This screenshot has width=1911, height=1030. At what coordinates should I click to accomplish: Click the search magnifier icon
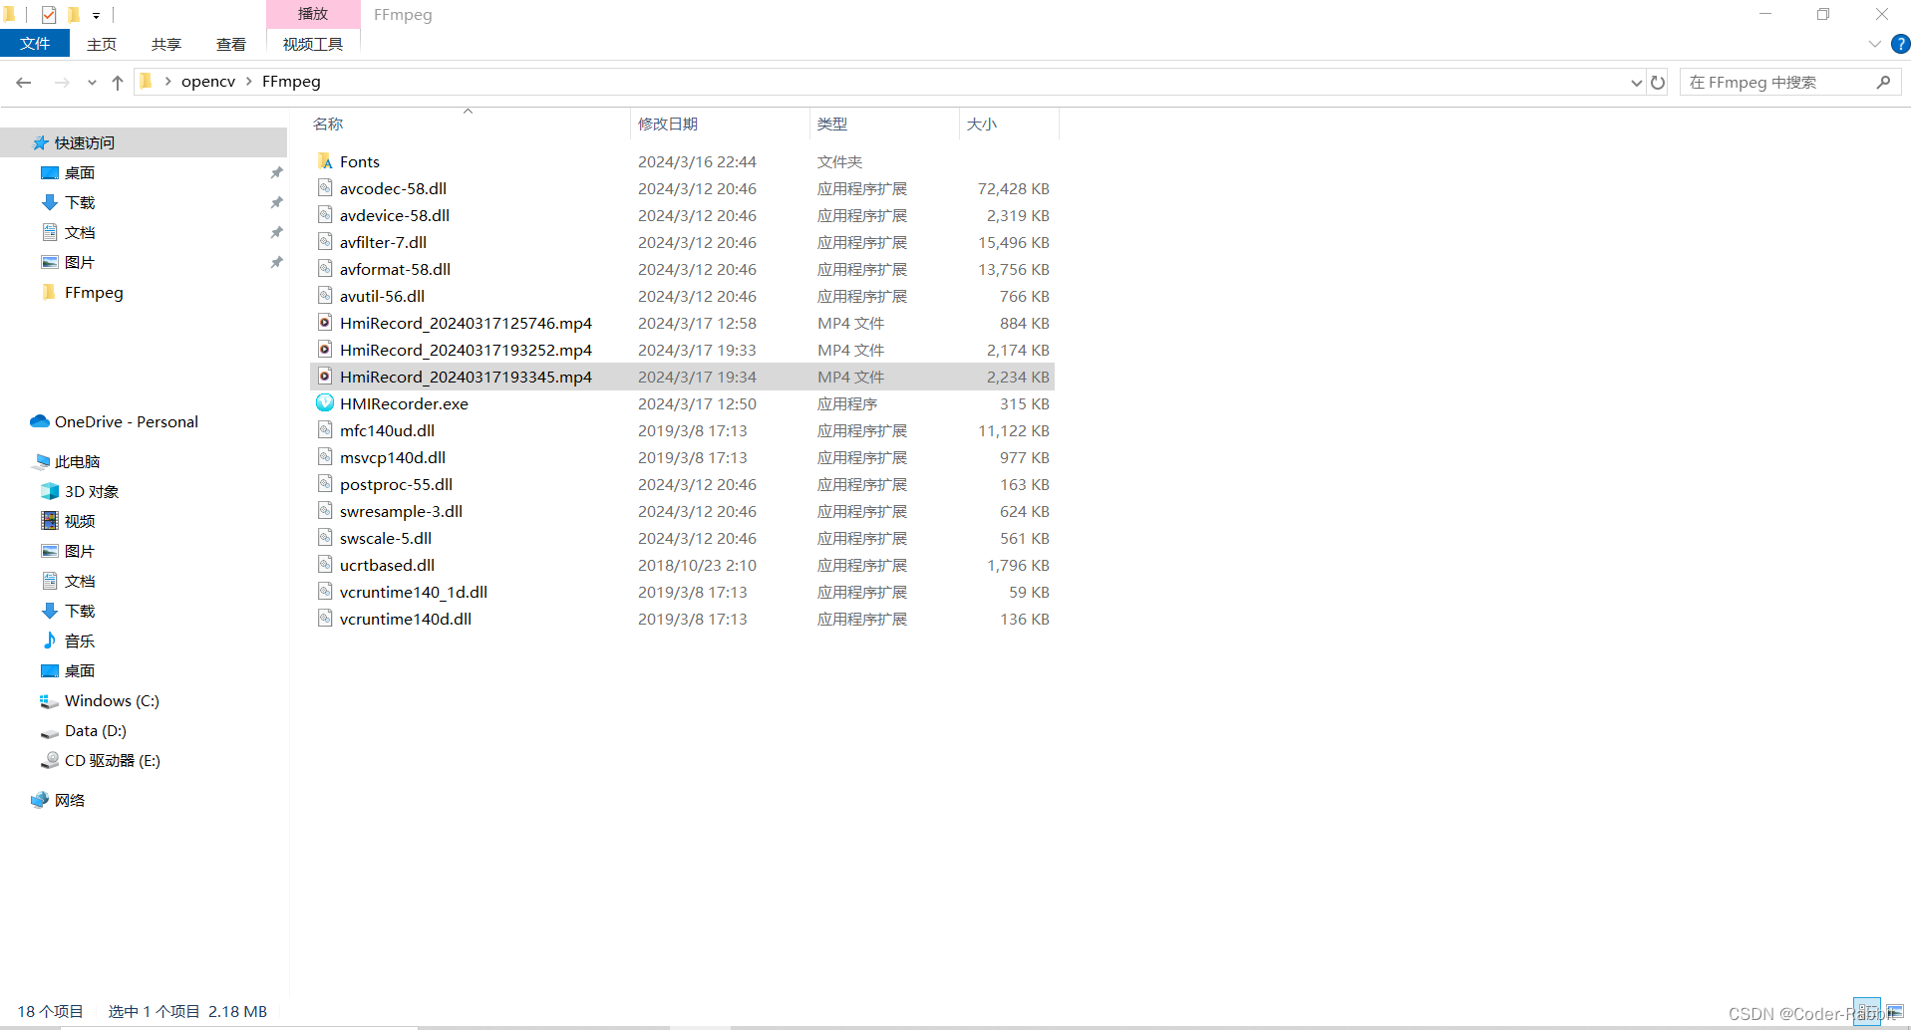pos(1883,83)
